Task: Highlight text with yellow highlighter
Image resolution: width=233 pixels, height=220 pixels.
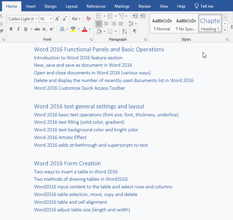Action: (73, 29)
